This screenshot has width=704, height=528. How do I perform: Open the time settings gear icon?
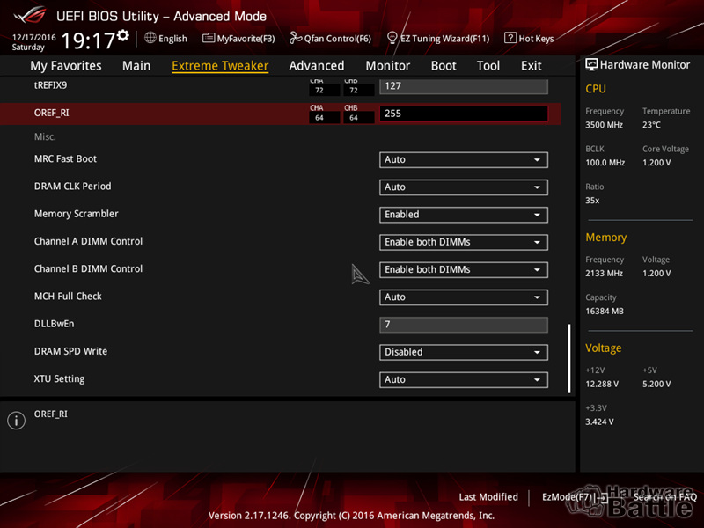[x=123, y=35]
